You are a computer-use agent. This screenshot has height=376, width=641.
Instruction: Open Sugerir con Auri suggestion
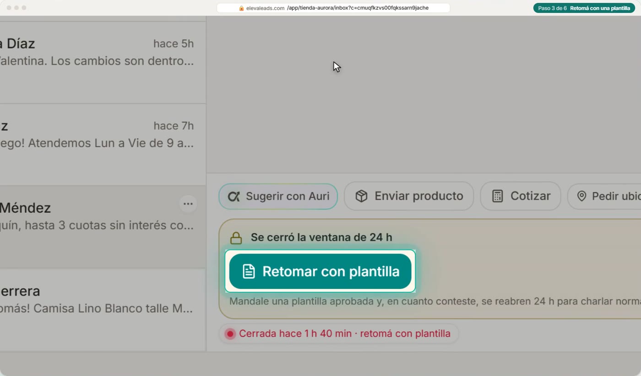point(278,196)
